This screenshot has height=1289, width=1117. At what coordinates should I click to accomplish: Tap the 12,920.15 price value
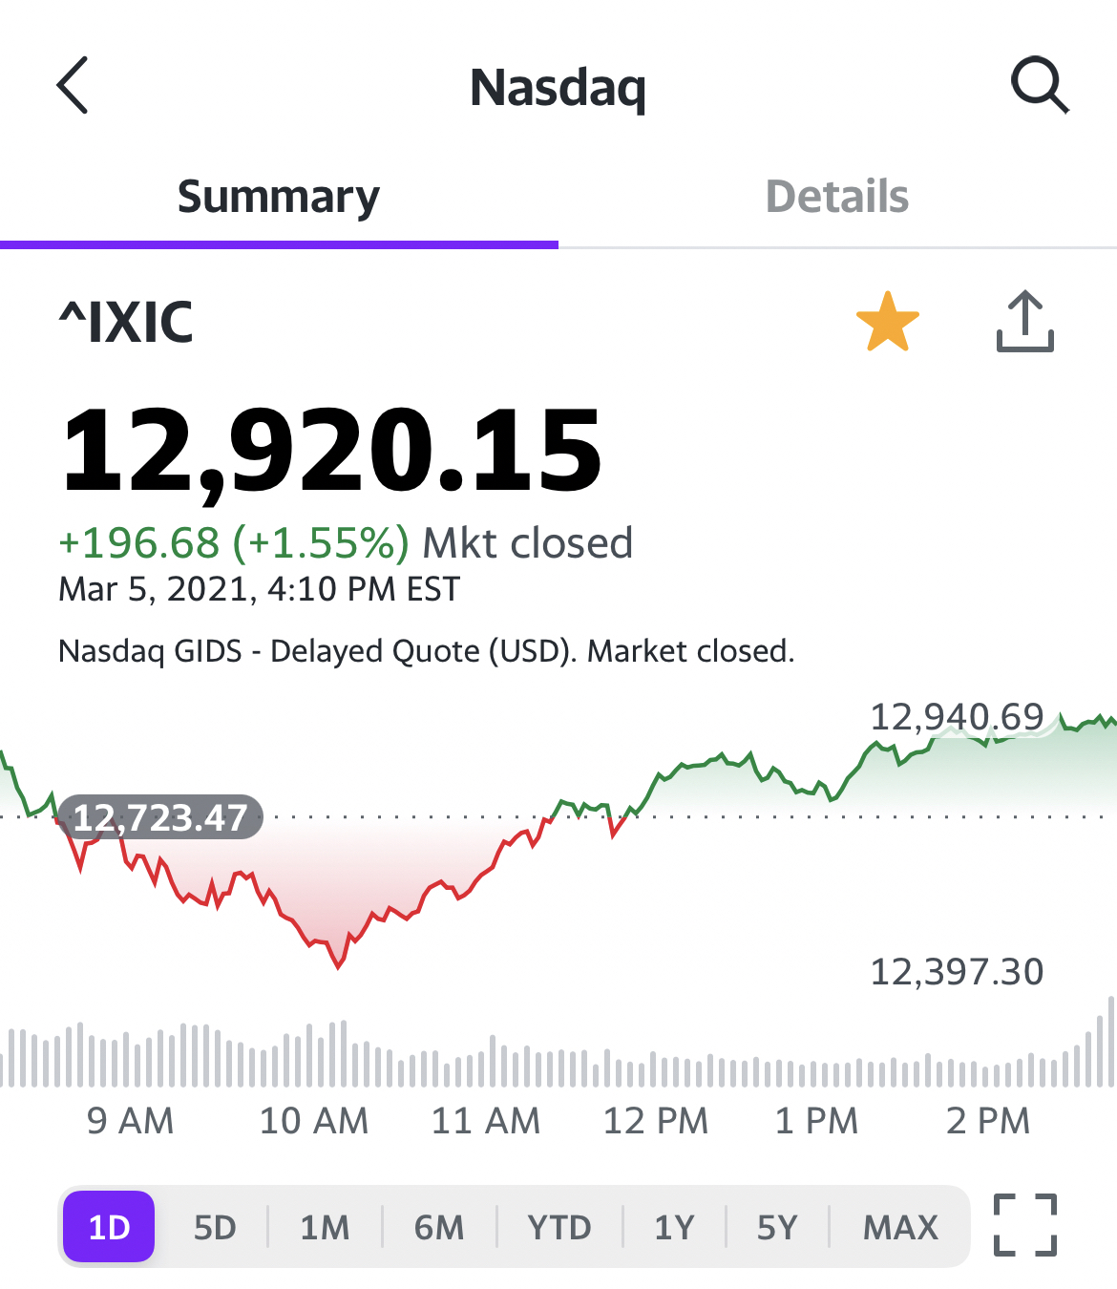pos(331,449)
